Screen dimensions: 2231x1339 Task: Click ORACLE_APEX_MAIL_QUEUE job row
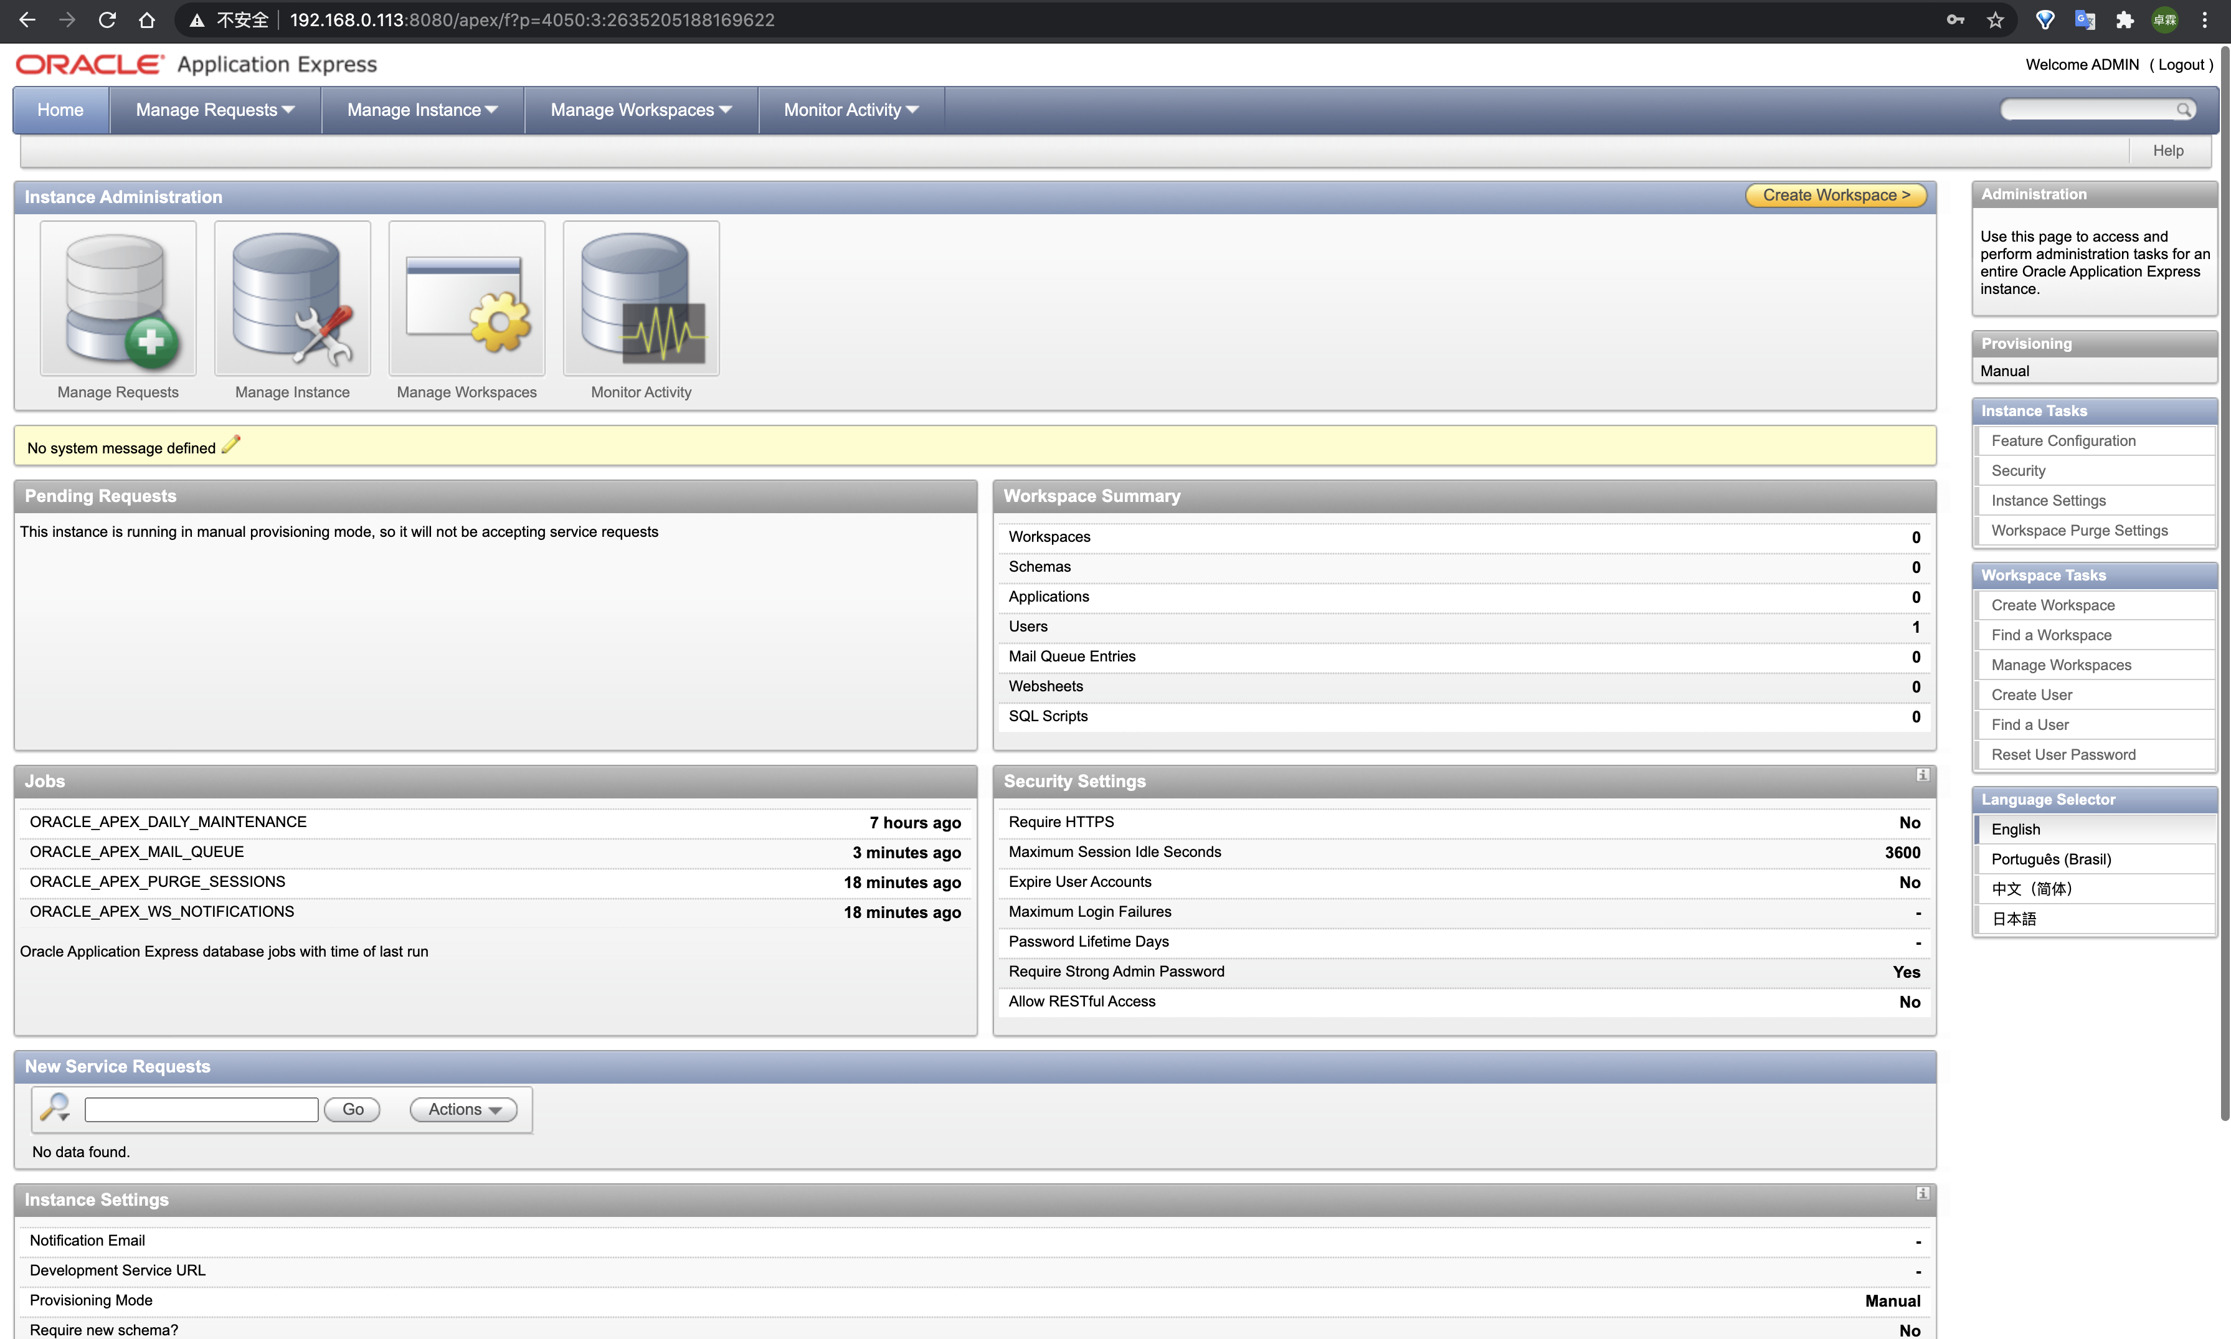click(495, 852)
